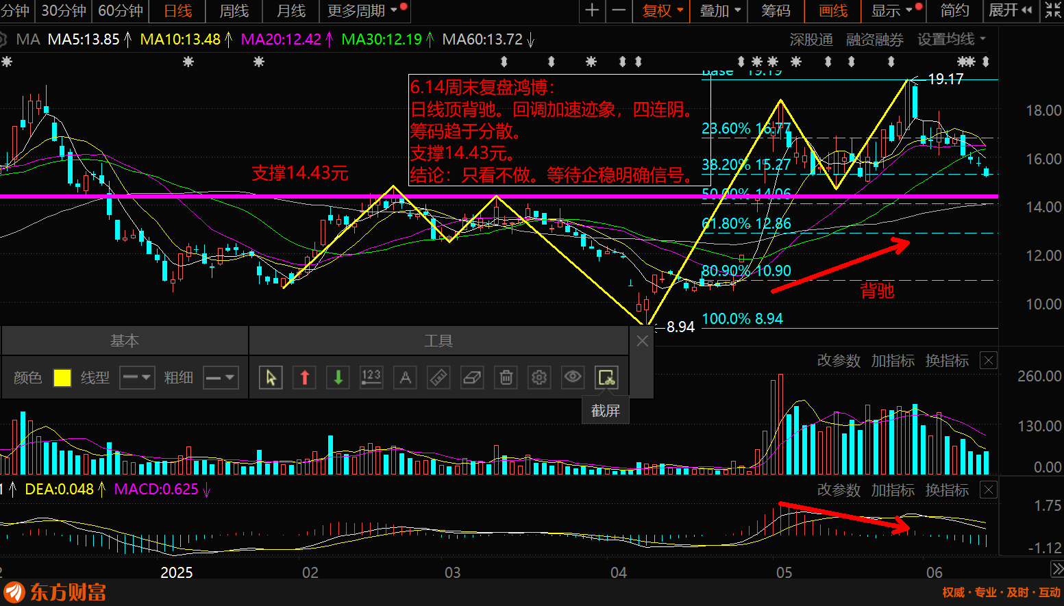Click 换指标 in MACD panel
Image resolution: width=1064 pixels, height=606 pixels.
tap(947, 490)
